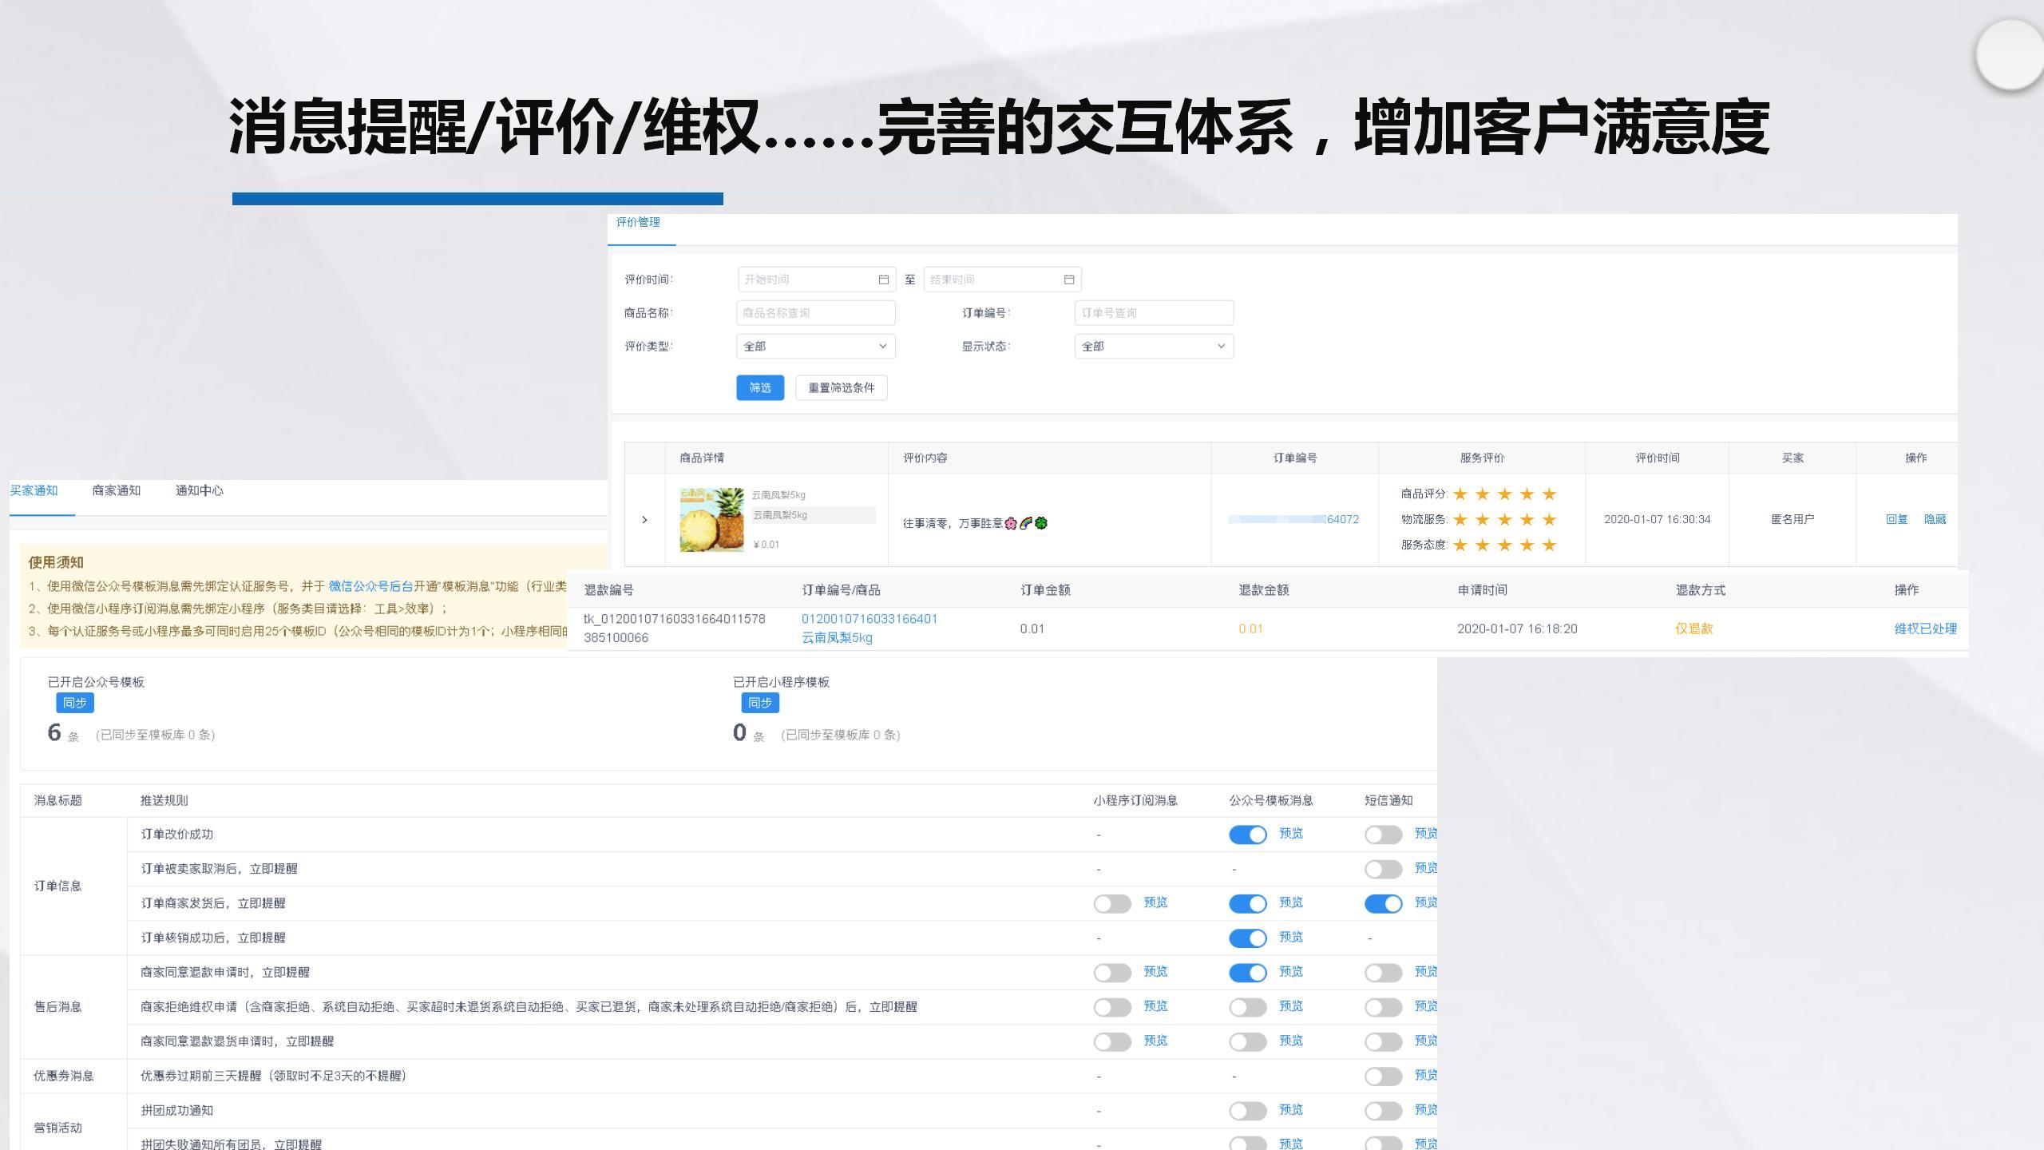Enable 小程序订阅消息 for 商家同意退款退货申请时
Viewport: 2044px width, 1150px height.
coord(1112,1041)
